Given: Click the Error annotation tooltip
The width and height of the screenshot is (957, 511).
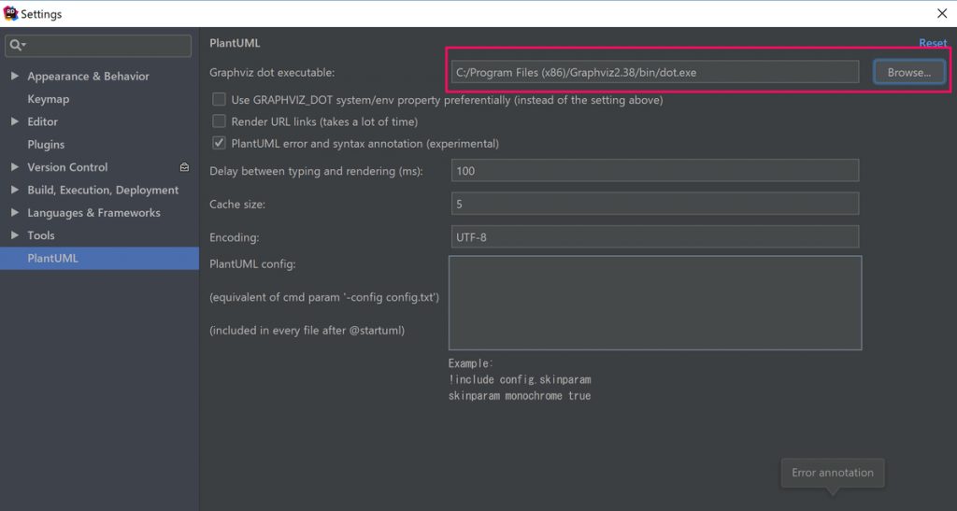Looking at the screenshot, I should [x=833, y=473].
